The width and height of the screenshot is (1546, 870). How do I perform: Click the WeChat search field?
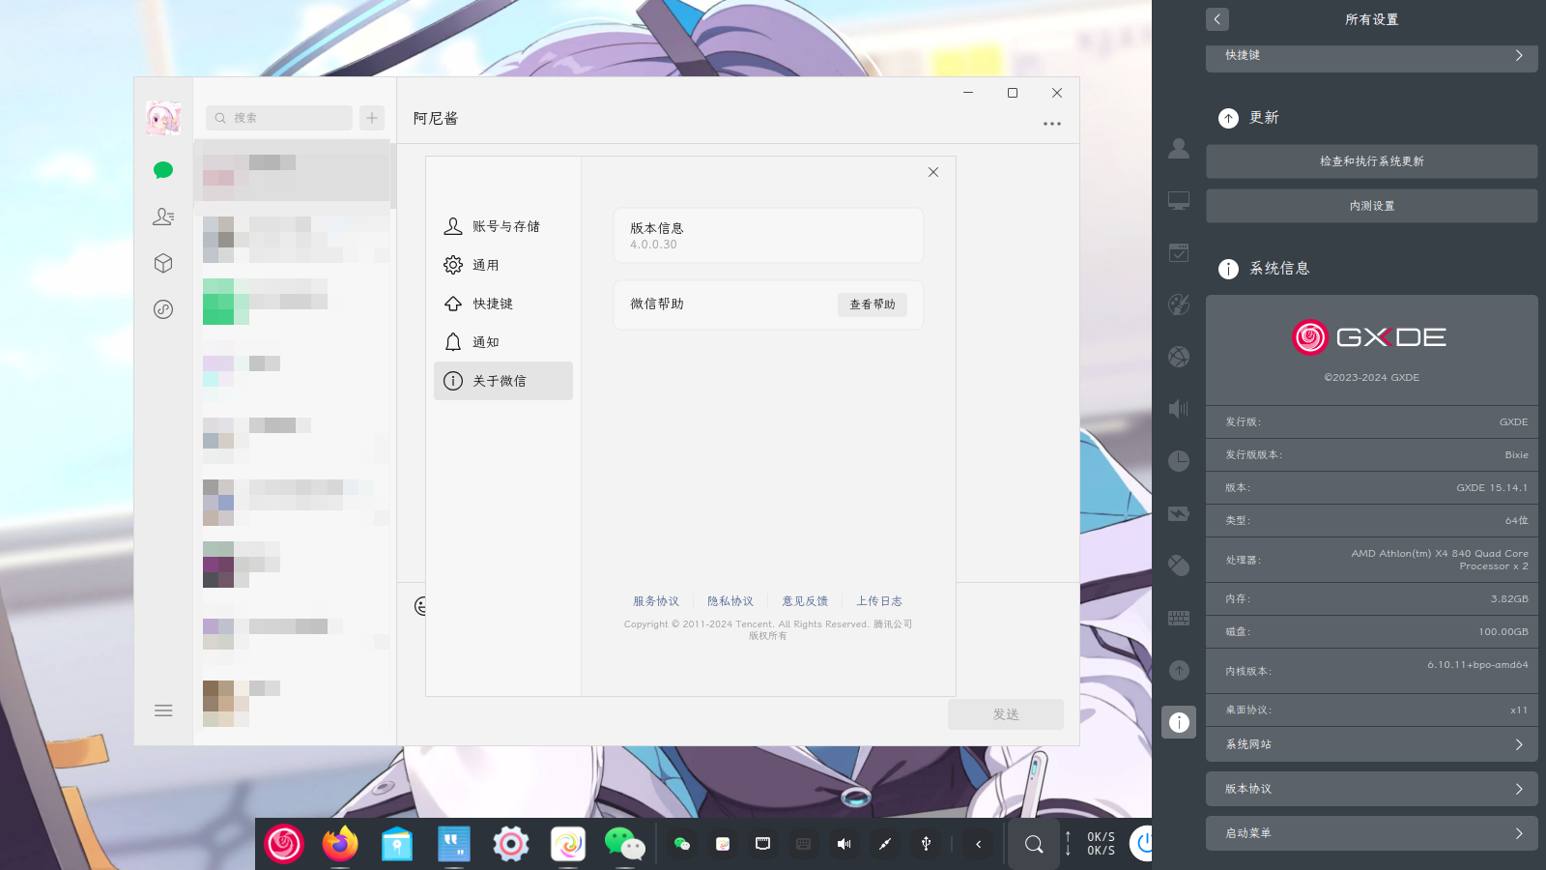click(x=279, y=118)
